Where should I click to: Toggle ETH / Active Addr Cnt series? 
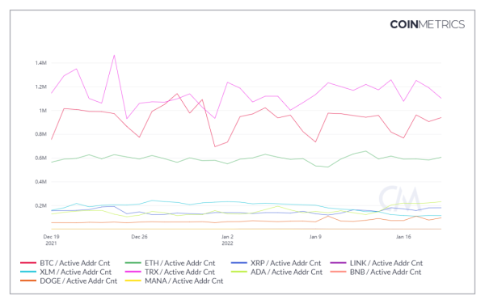(x=170, y=264)
